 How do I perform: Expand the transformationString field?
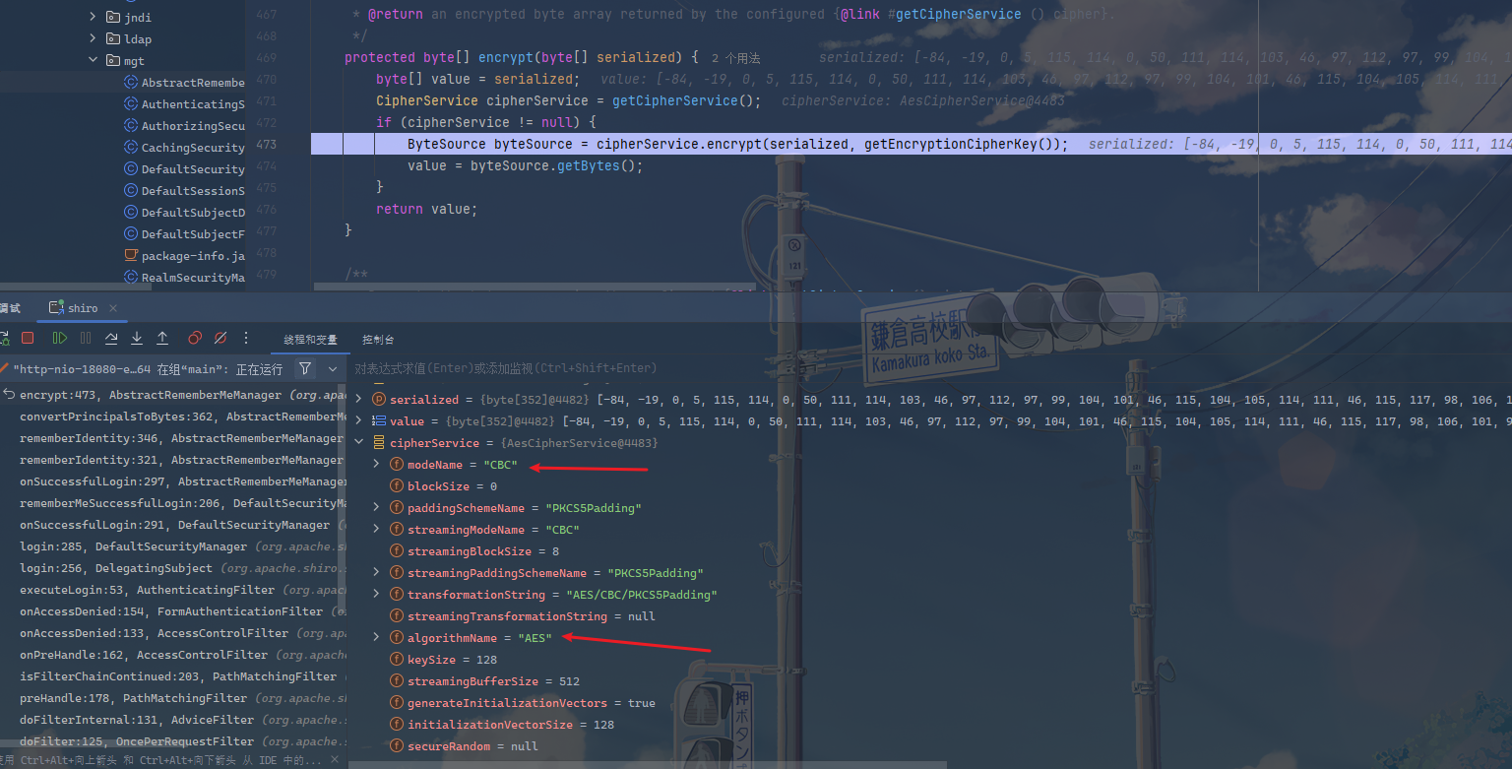click(376, 594)
